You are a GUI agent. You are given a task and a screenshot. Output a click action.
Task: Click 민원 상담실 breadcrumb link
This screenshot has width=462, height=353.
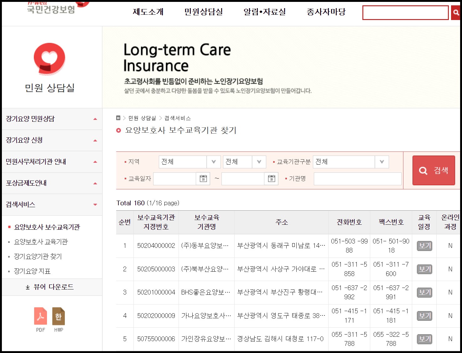pyautogui.click(x=142, y=118)
